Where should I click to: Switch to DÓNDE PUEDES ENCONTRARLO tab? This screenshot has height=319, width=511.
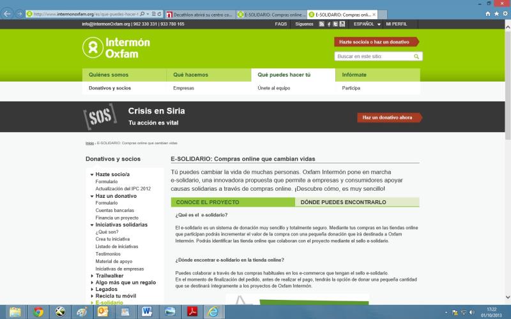pyautogui.click(x=357, y=202)
